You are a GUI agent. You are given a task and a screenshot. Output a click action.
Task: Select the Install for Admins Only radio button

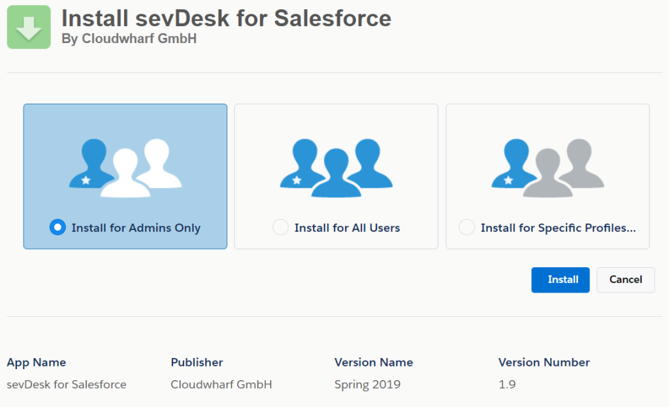pos(57,227)
